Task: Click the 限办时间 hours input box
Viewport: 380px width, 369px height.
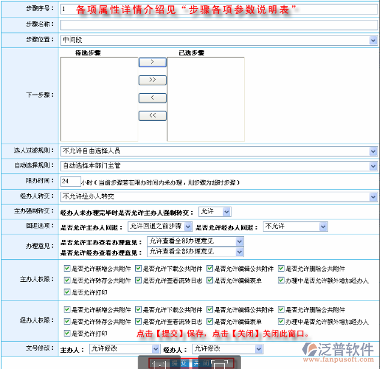Action: (70, 181)
